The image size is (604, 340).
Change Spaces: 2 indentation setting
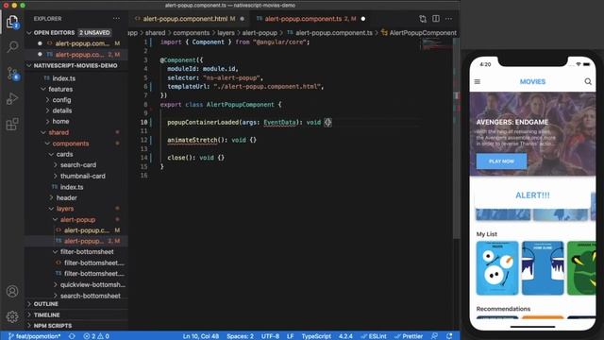240,336
